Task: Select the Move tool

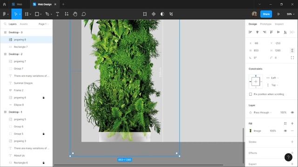Action: [x=15, y=14]
